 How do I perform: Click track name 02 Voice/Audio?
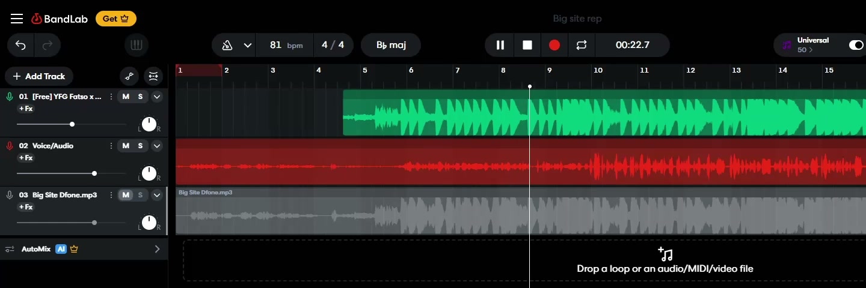click(46, 146)
